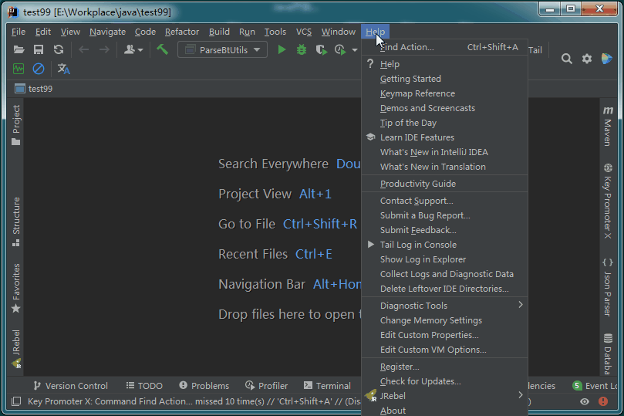Open the Run menu
The image size is (624, 416).
[247, 32]
